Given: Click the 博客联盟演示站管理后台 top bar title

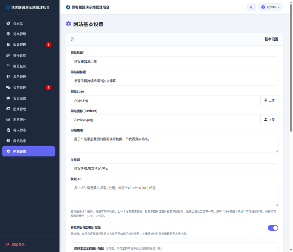Looking at the screenshot, I should 91,7.
